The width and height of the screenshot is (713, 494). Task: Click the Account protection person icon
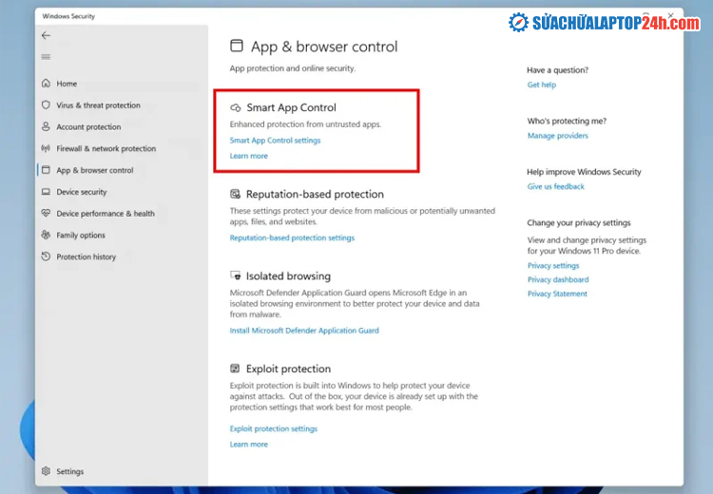[x=46, y=126]
